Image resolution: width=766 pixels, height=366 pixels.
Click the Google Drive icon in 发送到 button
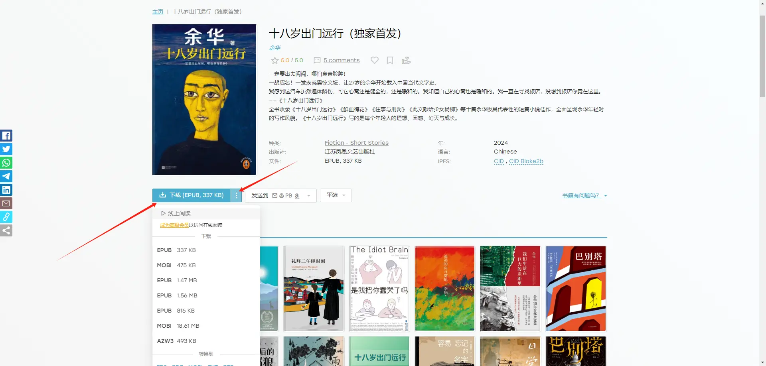pyautogui.click(x=282, y=196)
